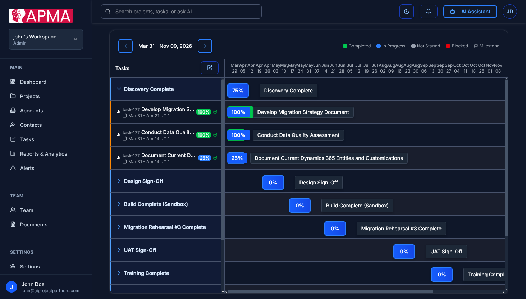Open the john's Workspace dropdown
The width and height of the screenshot is (526, 299).
click(46, 39)
